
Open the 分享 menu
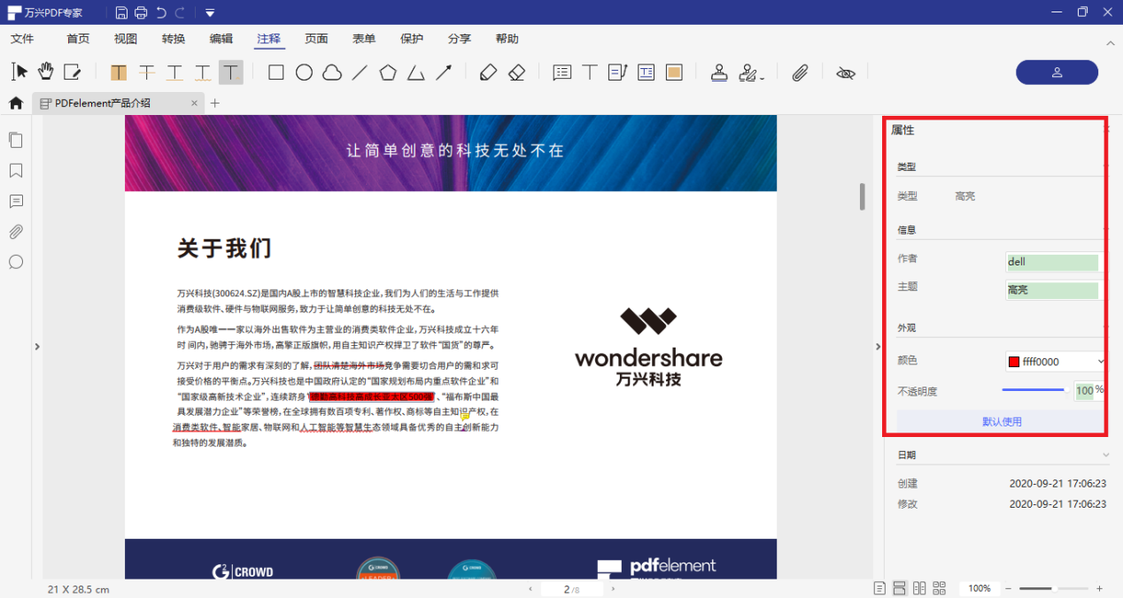click(460, 38)
